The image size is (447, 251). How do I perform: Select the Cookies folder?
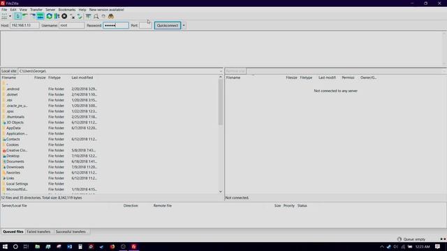click(x=13, y=145)
